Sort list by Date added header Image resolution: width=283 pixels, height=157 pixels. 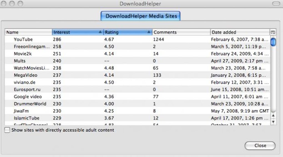[240, 32]
